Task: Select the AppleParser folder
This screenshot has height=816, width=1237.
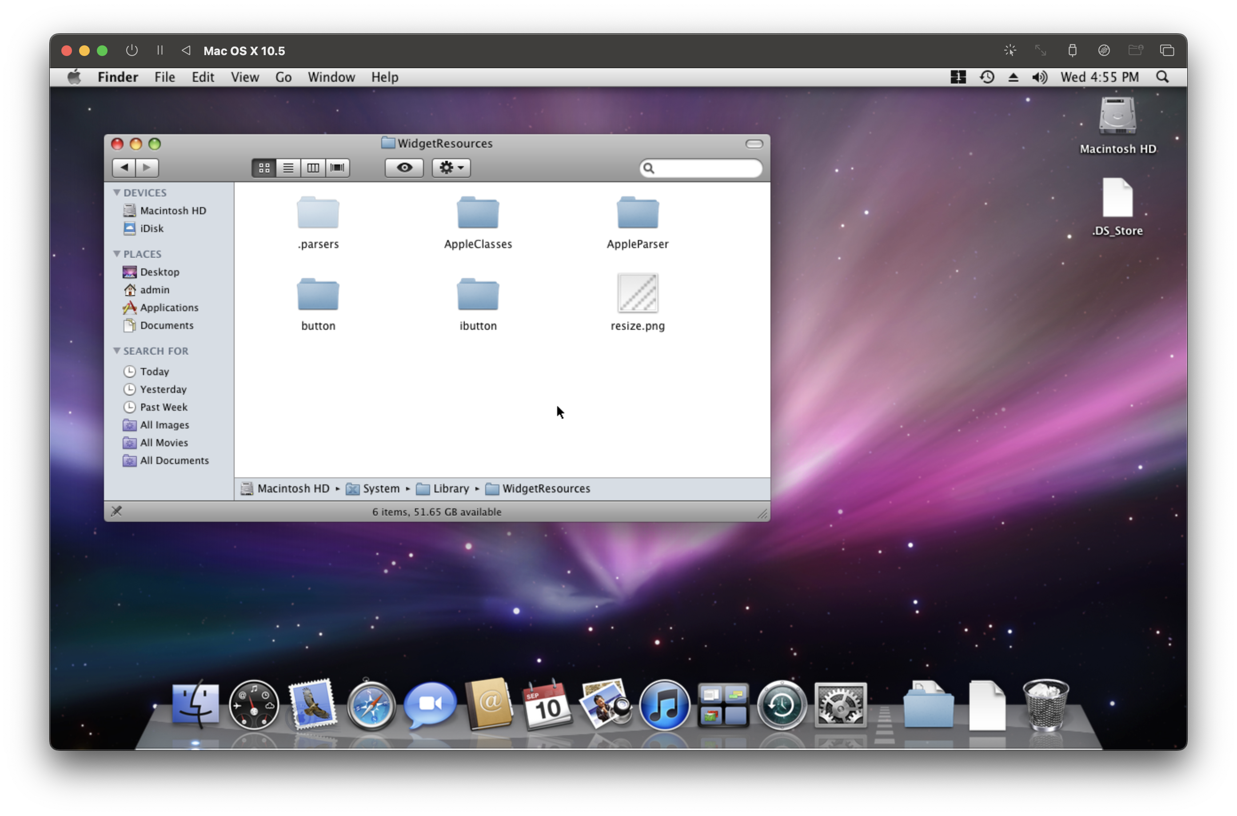Action: point(637,212)
